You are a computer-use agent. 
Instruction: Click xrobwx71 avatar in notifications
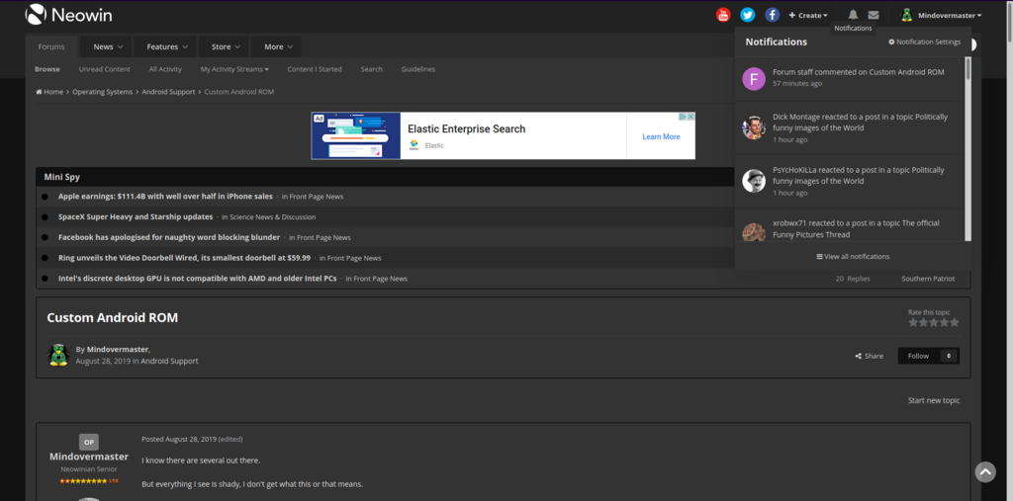[x=753, y=232]
